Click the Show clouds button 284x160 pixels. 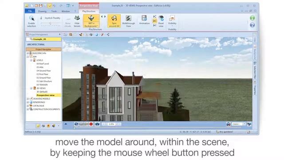tap(68, 22)
